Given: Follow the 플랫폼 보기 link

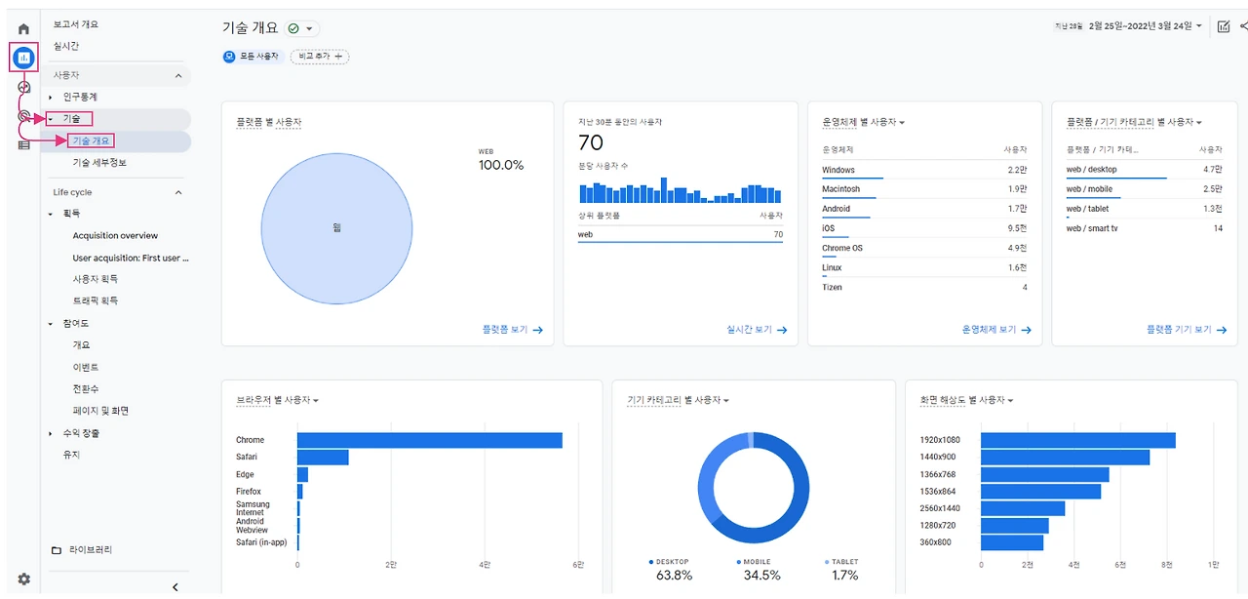Looking at the screenshot, I should coord(513,330).
